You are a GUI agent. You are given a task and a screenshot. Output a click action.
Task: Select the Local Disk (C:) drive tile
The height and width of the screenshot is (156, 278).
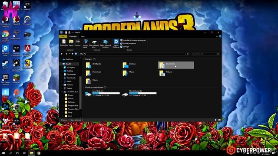[103, 93]
